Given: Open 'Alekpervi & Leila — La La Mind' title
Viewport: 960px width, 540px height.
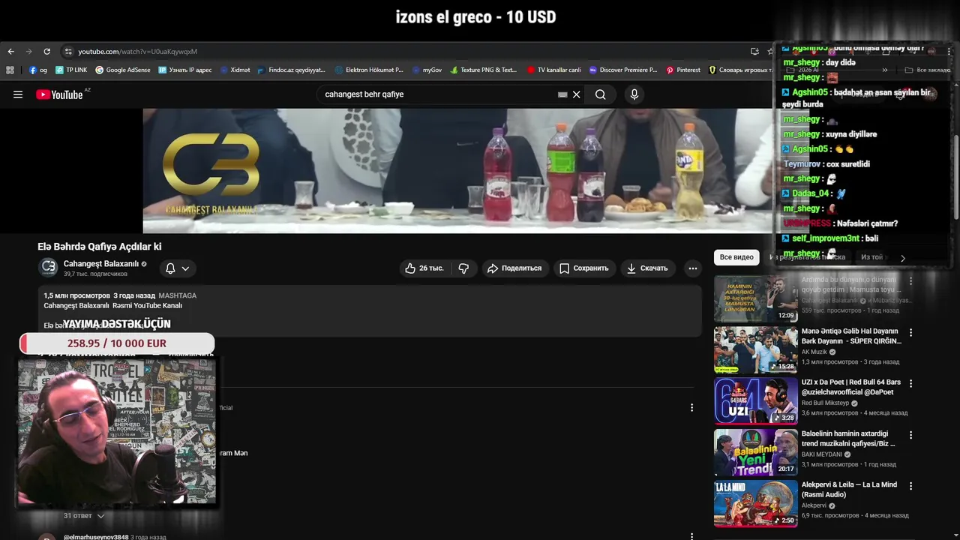Looking at the screenshot, I should [849, 490].
